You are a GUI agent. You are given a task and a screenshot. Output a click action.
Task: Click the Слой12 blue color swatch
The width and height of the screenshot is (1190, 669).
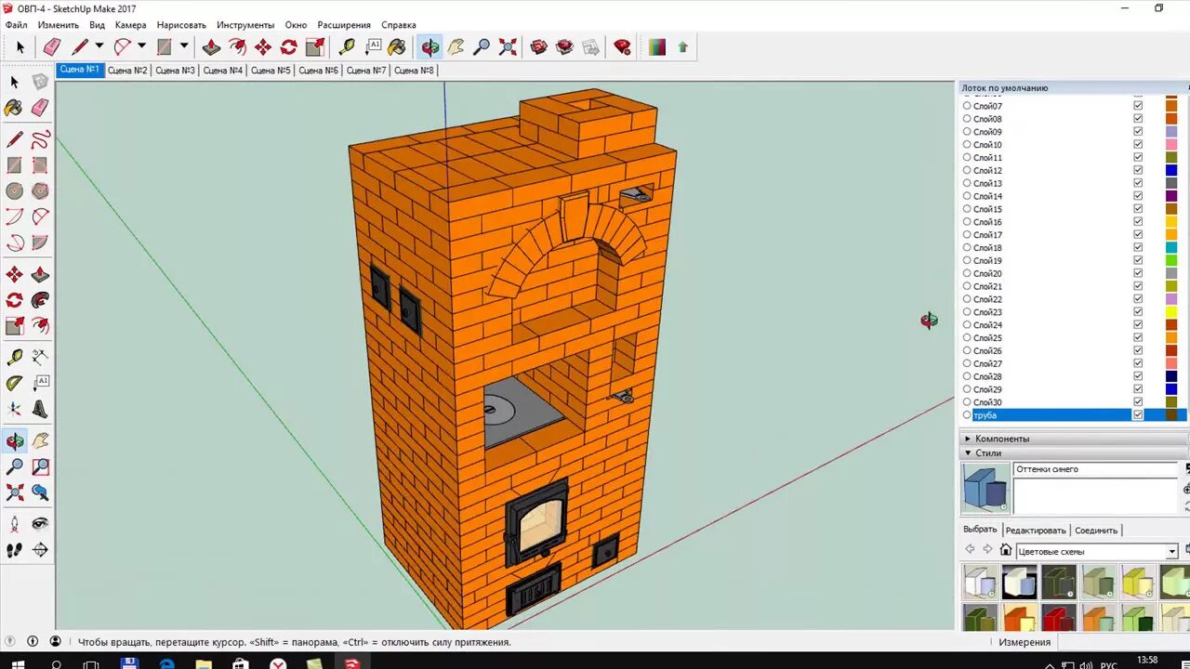pyautogui.click(x=1171, y=171)
